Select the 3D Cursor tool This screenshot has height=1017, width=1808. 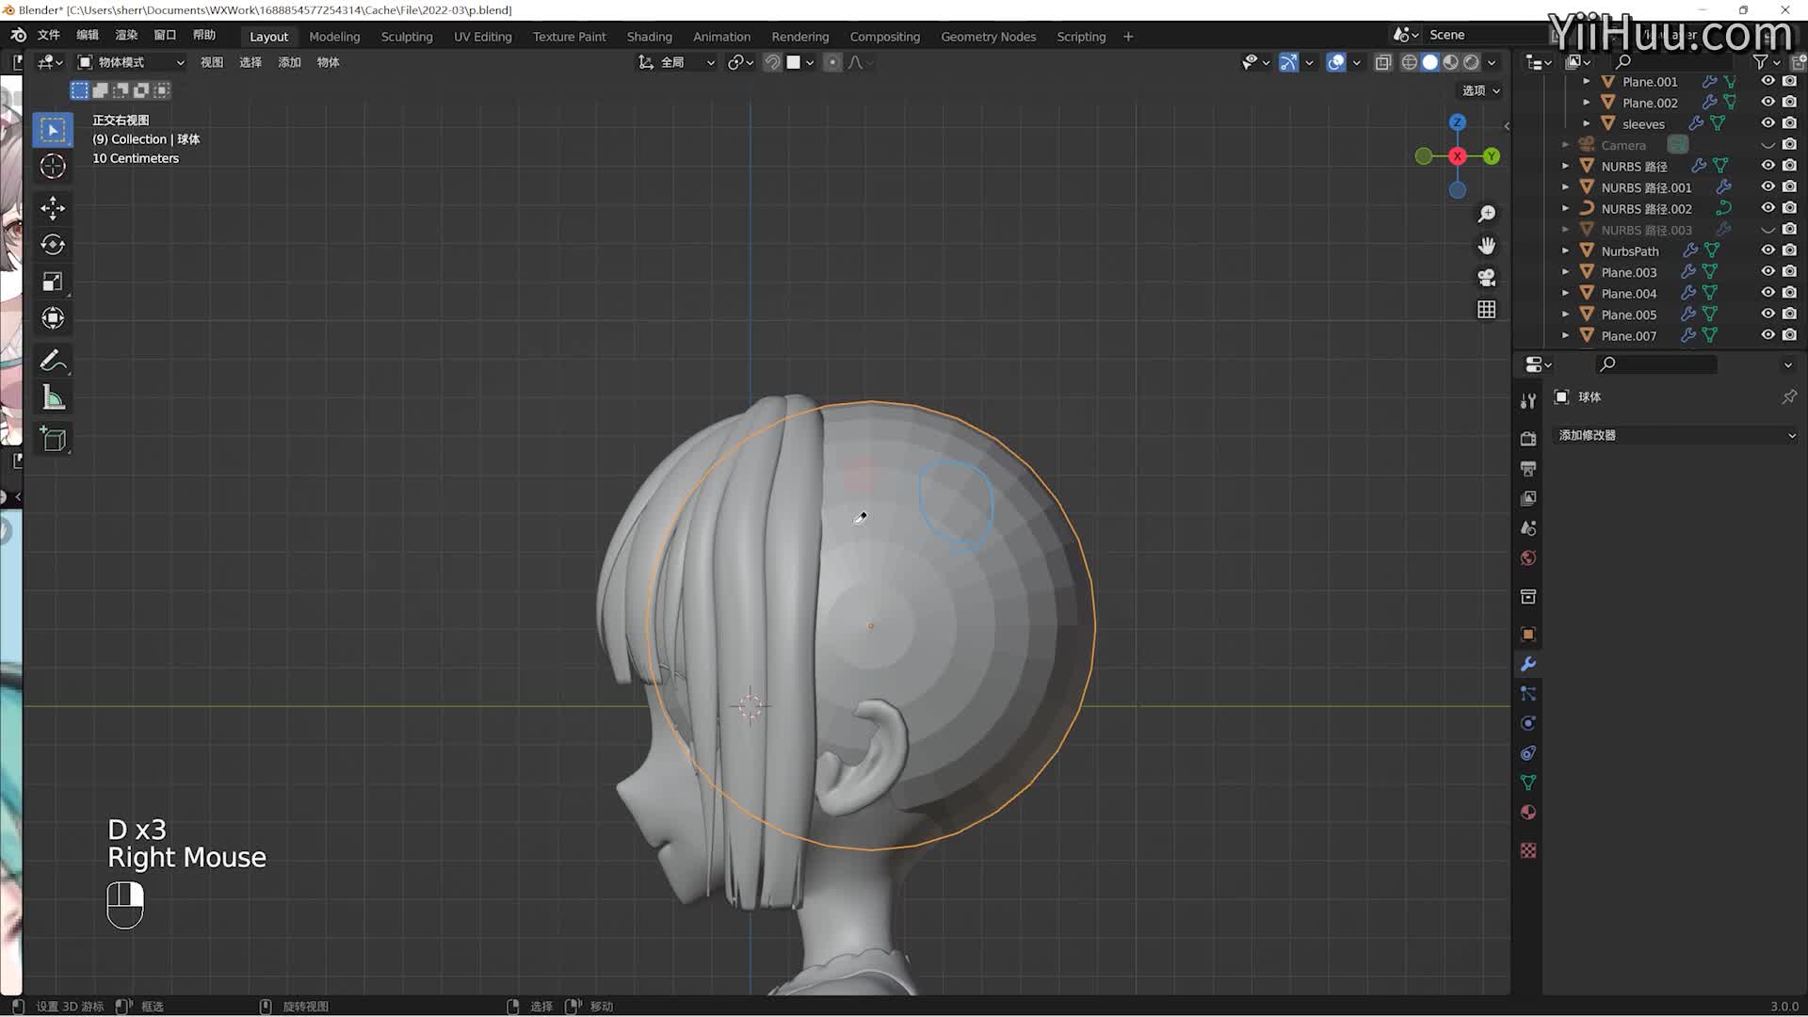pos(53,167)
